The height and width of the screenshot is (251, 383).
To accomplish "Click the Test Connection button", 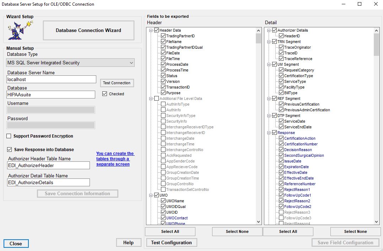I will click(117, 83).
